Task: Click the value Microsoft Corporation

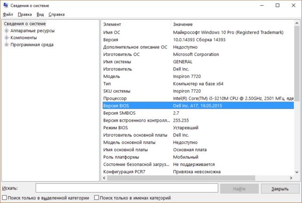Action: pos(196,55)
